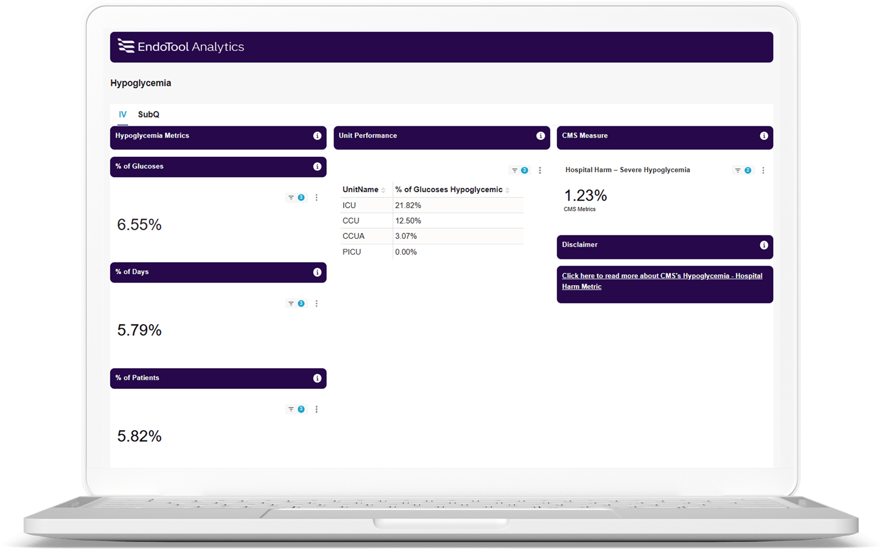Click info icon on % of Glucoses
Image resolution: width=882 pixels, height=549 pixels.
pos(317,167)
